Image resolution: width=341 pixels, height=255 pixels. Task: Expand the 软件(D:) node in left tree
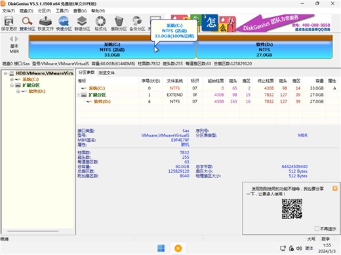pyautogui.click(x=18, y=92)
